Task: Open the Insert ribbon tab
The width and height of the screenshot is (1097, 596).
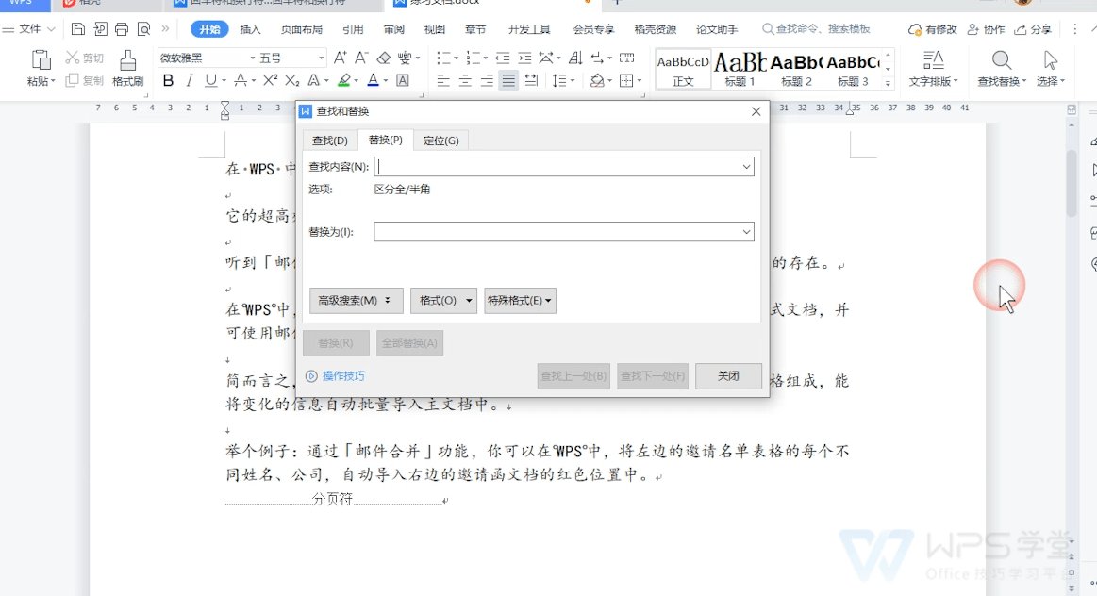Action: (250, 28)
